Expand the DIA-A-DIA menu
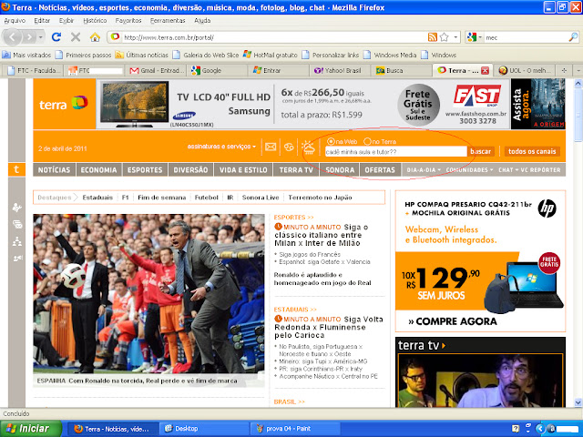This screenshot has height=437, width=583. (x=424, y=170)
